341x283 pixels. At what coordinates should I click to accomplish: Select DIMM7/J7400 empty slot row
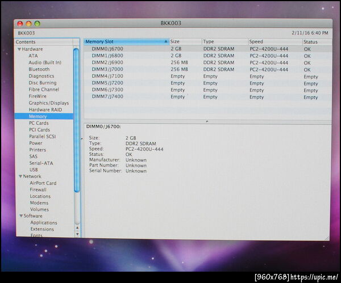point(208,97)
